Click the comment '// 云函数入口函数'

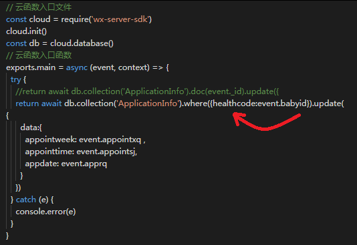[39, 55]
